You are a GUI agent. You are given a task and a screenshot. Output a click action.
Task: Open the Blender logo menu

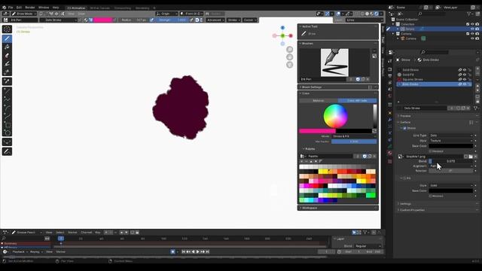tap(4, 8)
